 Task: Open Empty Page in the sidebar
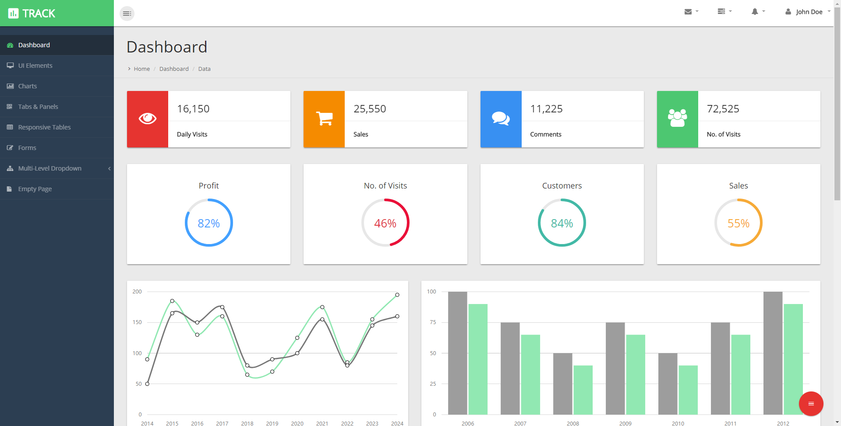(x=57, y=189)
